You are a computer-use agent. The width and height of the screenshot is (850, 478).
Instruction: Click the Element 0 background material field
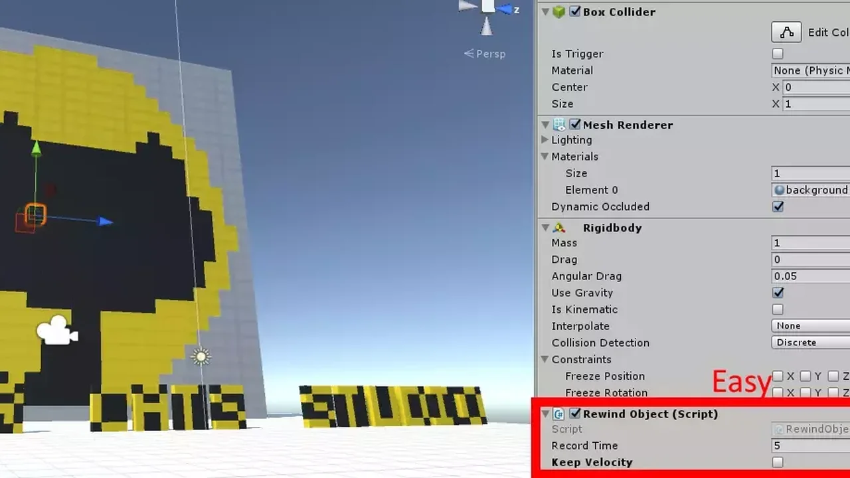(x=811, y=190)
